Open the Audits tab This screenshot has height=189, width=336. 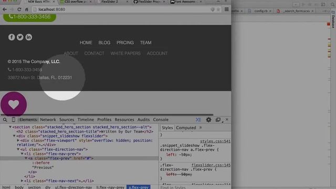click(143, 120)
